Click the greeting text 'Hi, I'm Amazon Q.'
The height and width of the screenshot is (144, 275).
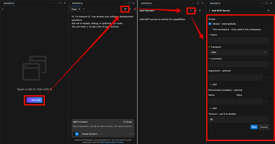point(81,16)
